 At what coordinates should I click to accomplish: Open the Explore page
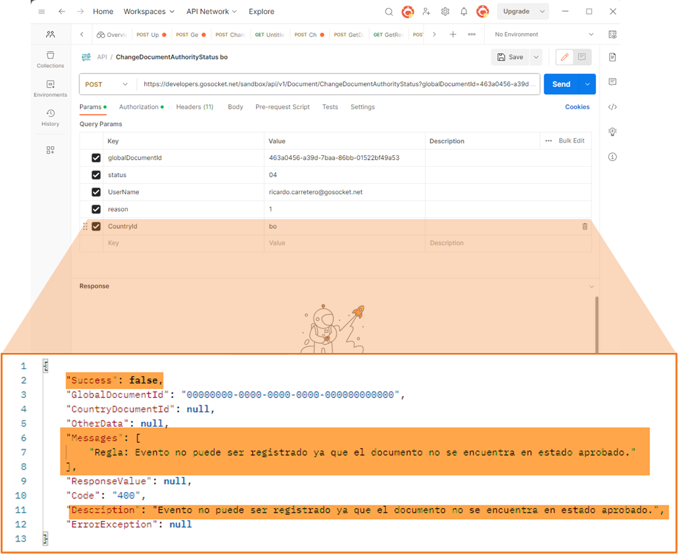(x=261, y=12)
